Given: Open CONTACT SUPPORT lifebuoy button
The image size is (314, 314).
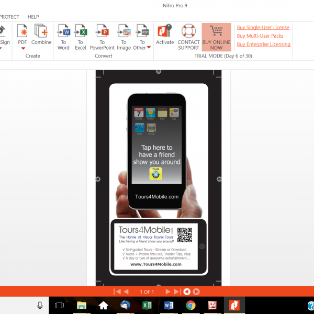Looking at the screenshot, I should point(188,37).
